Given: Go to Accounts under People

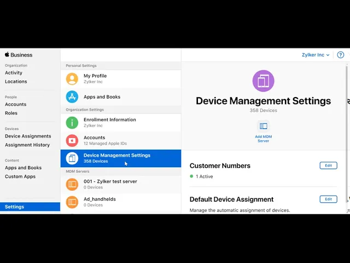Looking at the screenshot, I should coord(16,104).
